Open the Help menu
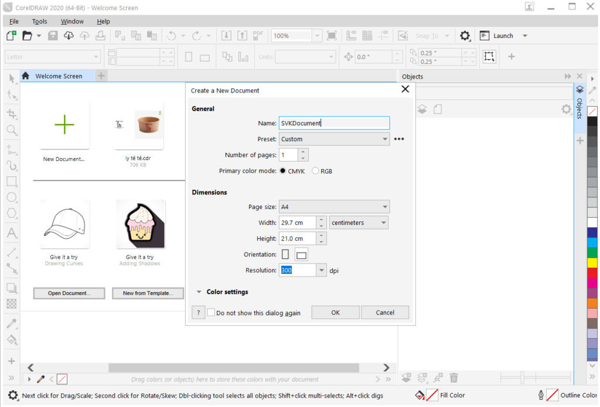Screen dimensions: 600x407 point(103,22)
